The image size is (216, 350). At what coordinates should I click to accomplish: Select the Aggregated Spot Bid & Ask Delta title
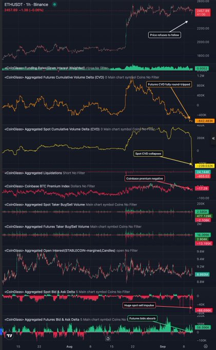40,292
